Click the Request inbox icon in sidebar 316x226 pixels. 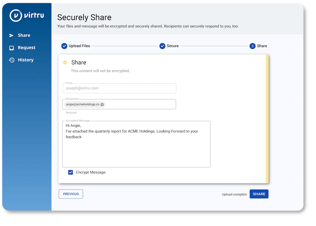(x=11, y=48)
